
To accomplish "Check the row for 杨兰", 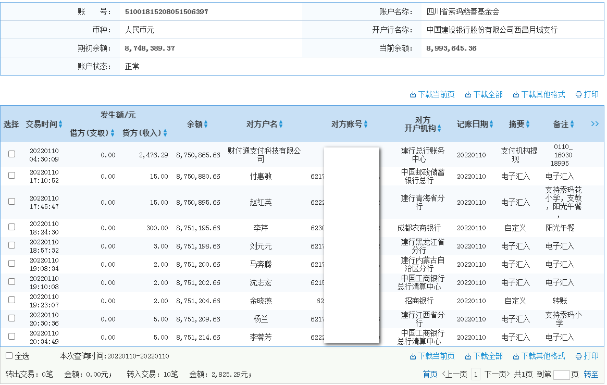I will pos(12,318).
